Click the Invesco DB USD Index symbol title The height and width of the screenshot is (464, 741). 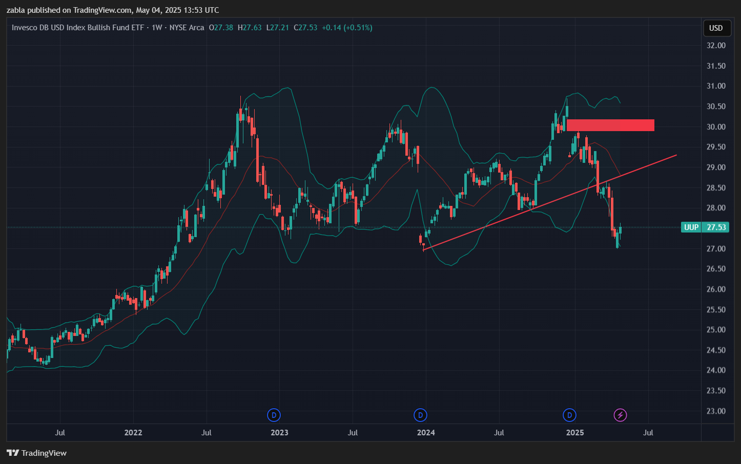tap(78, 28)
